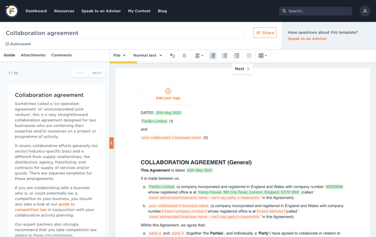
Task: Click the Search input field
Action: [315, 11]
